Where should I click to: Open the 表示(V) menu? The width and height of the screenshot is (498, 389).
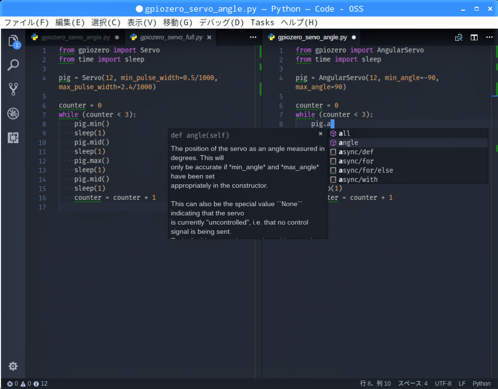coord(142,22)
